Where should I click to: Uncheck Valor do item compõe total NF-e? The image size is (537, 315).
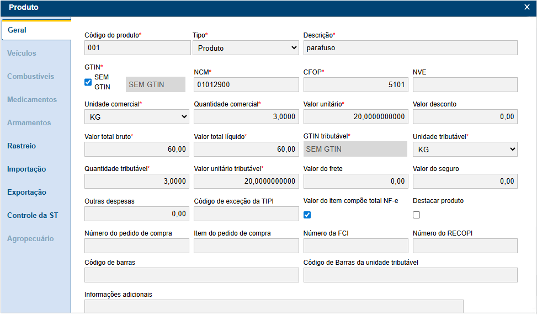point(307,215)
